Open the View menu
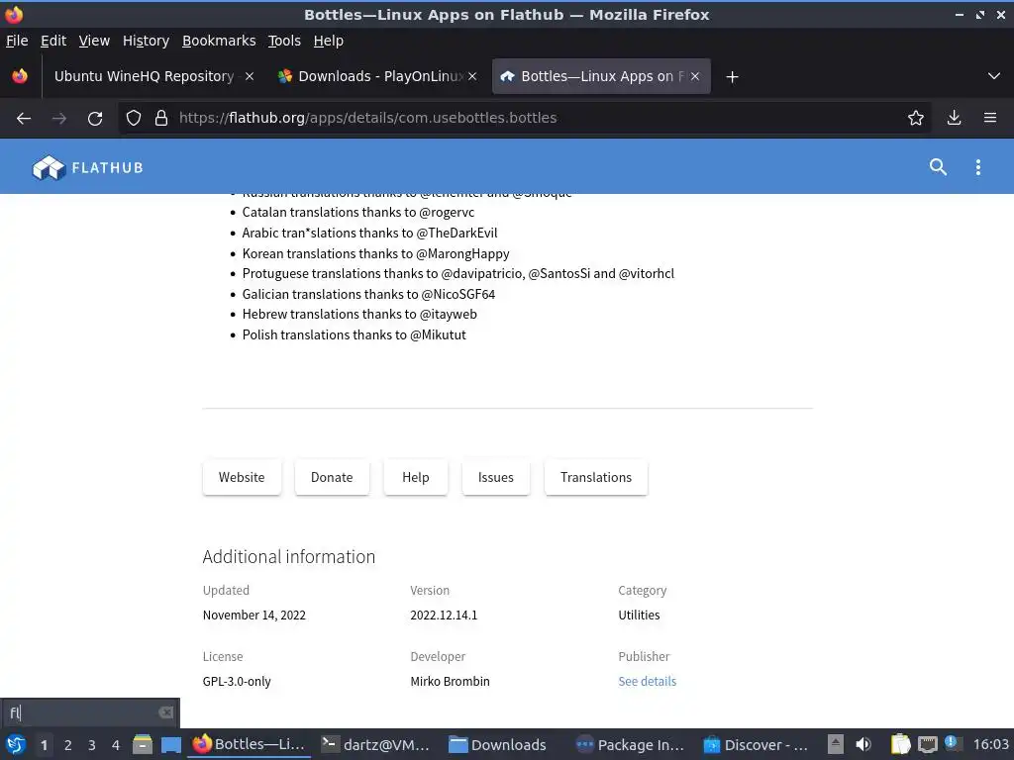 pos(94,41)
